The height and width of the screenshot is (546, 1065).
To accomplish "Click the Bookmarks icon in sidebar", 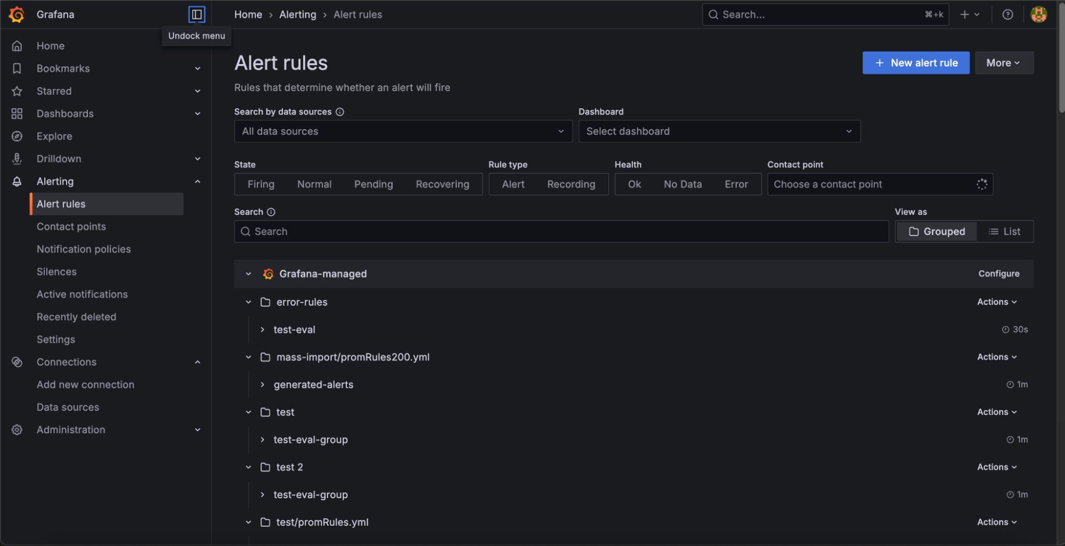I will [17, 68].
